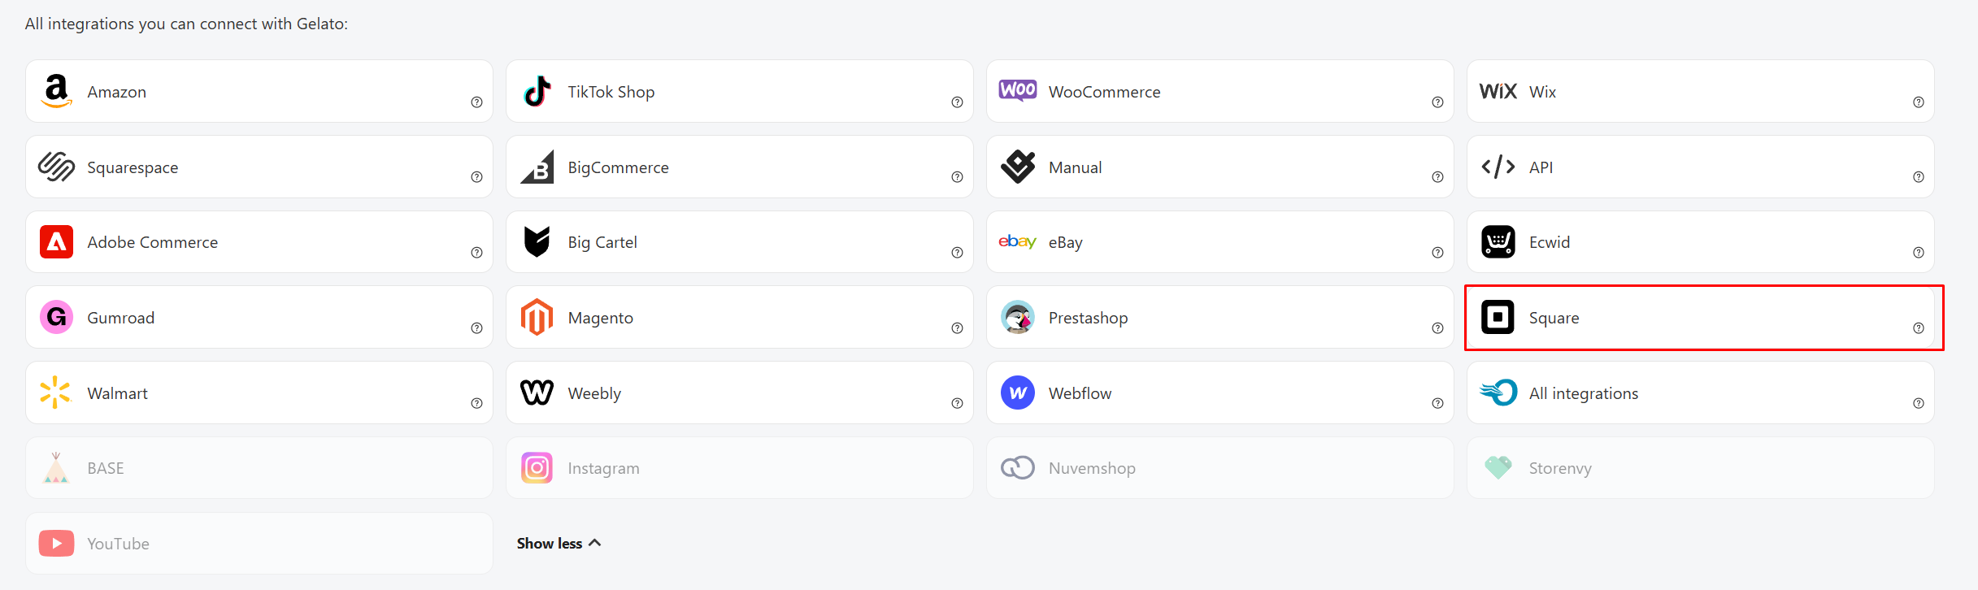1978x590 pixels.
Task: Click the Magento logo icon
Action: pos(537,317)
